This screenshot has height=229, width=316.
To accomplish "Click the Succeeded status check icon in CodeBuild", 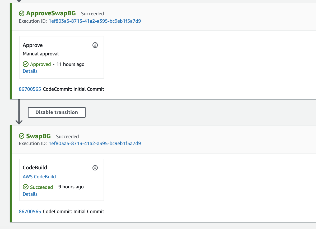I will (26, 187).
